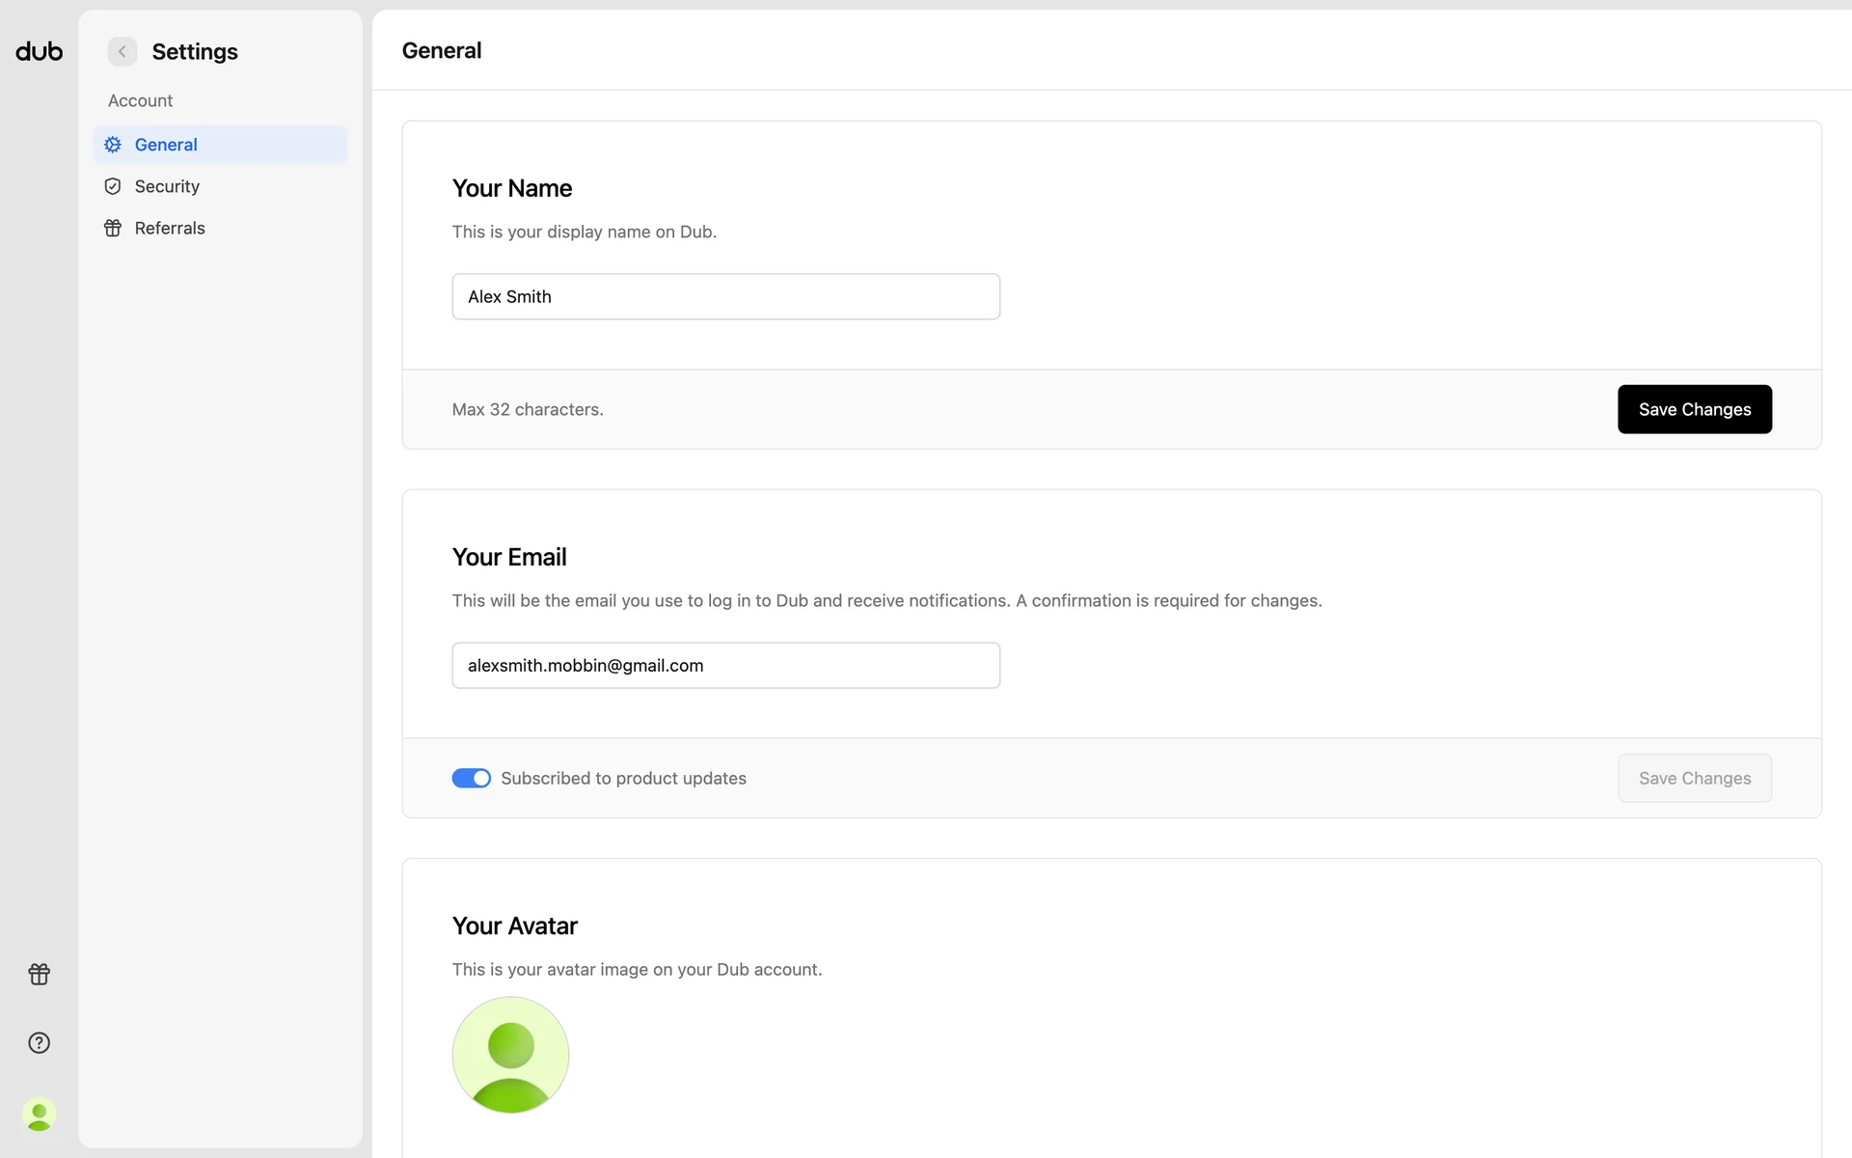Open the gift icon in the bottom-left rail
This screenshot has height=1158, width=1852.
[x=39, y=974]
